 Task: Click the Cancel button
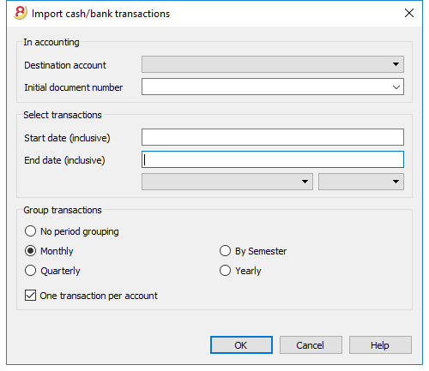(311, 345)
